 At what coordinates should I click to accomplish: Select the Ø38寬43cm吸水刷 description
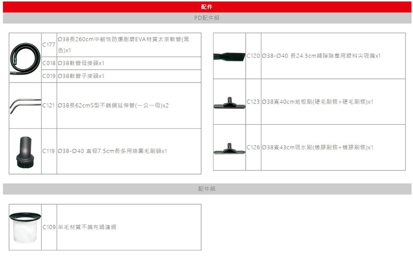tap(318, 148)
